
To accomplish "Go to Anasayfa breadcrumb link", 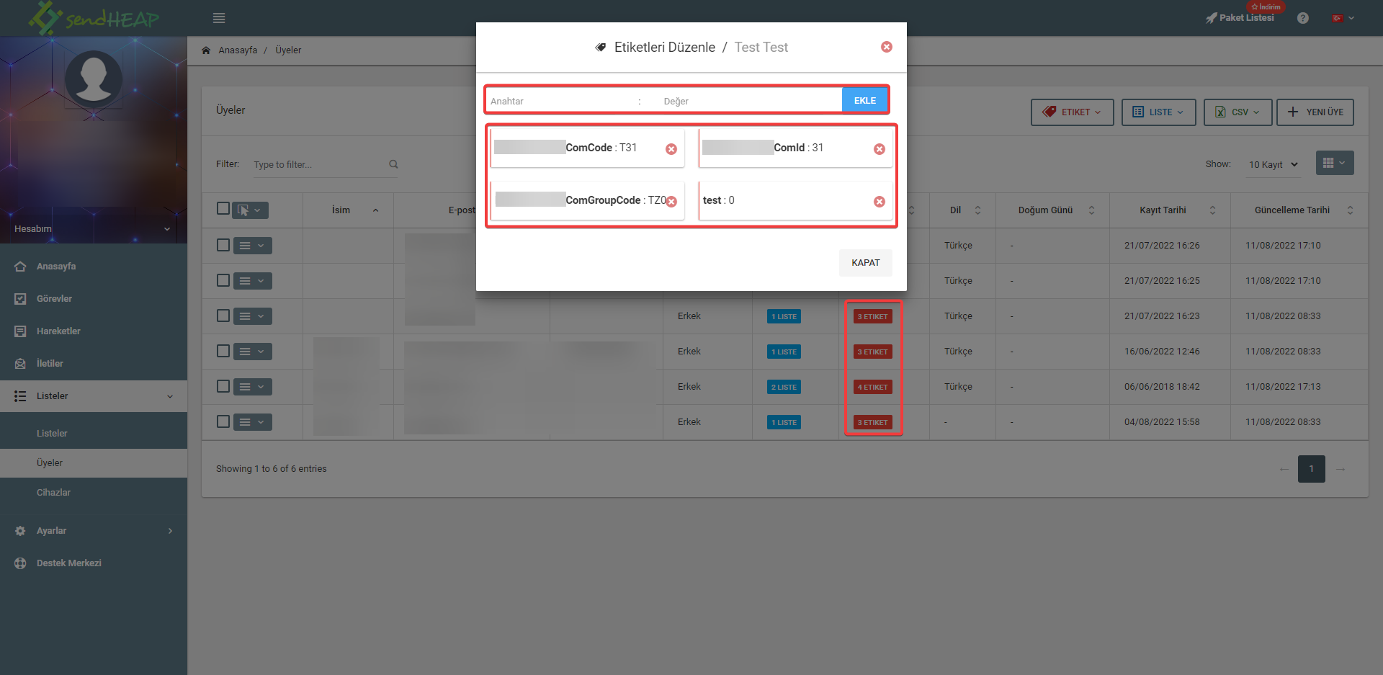I will click(x=238, y=50).
